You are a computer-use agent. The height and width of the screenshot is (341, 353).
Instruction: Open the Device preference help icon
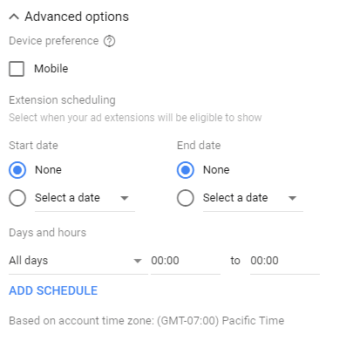pos(110,41)
